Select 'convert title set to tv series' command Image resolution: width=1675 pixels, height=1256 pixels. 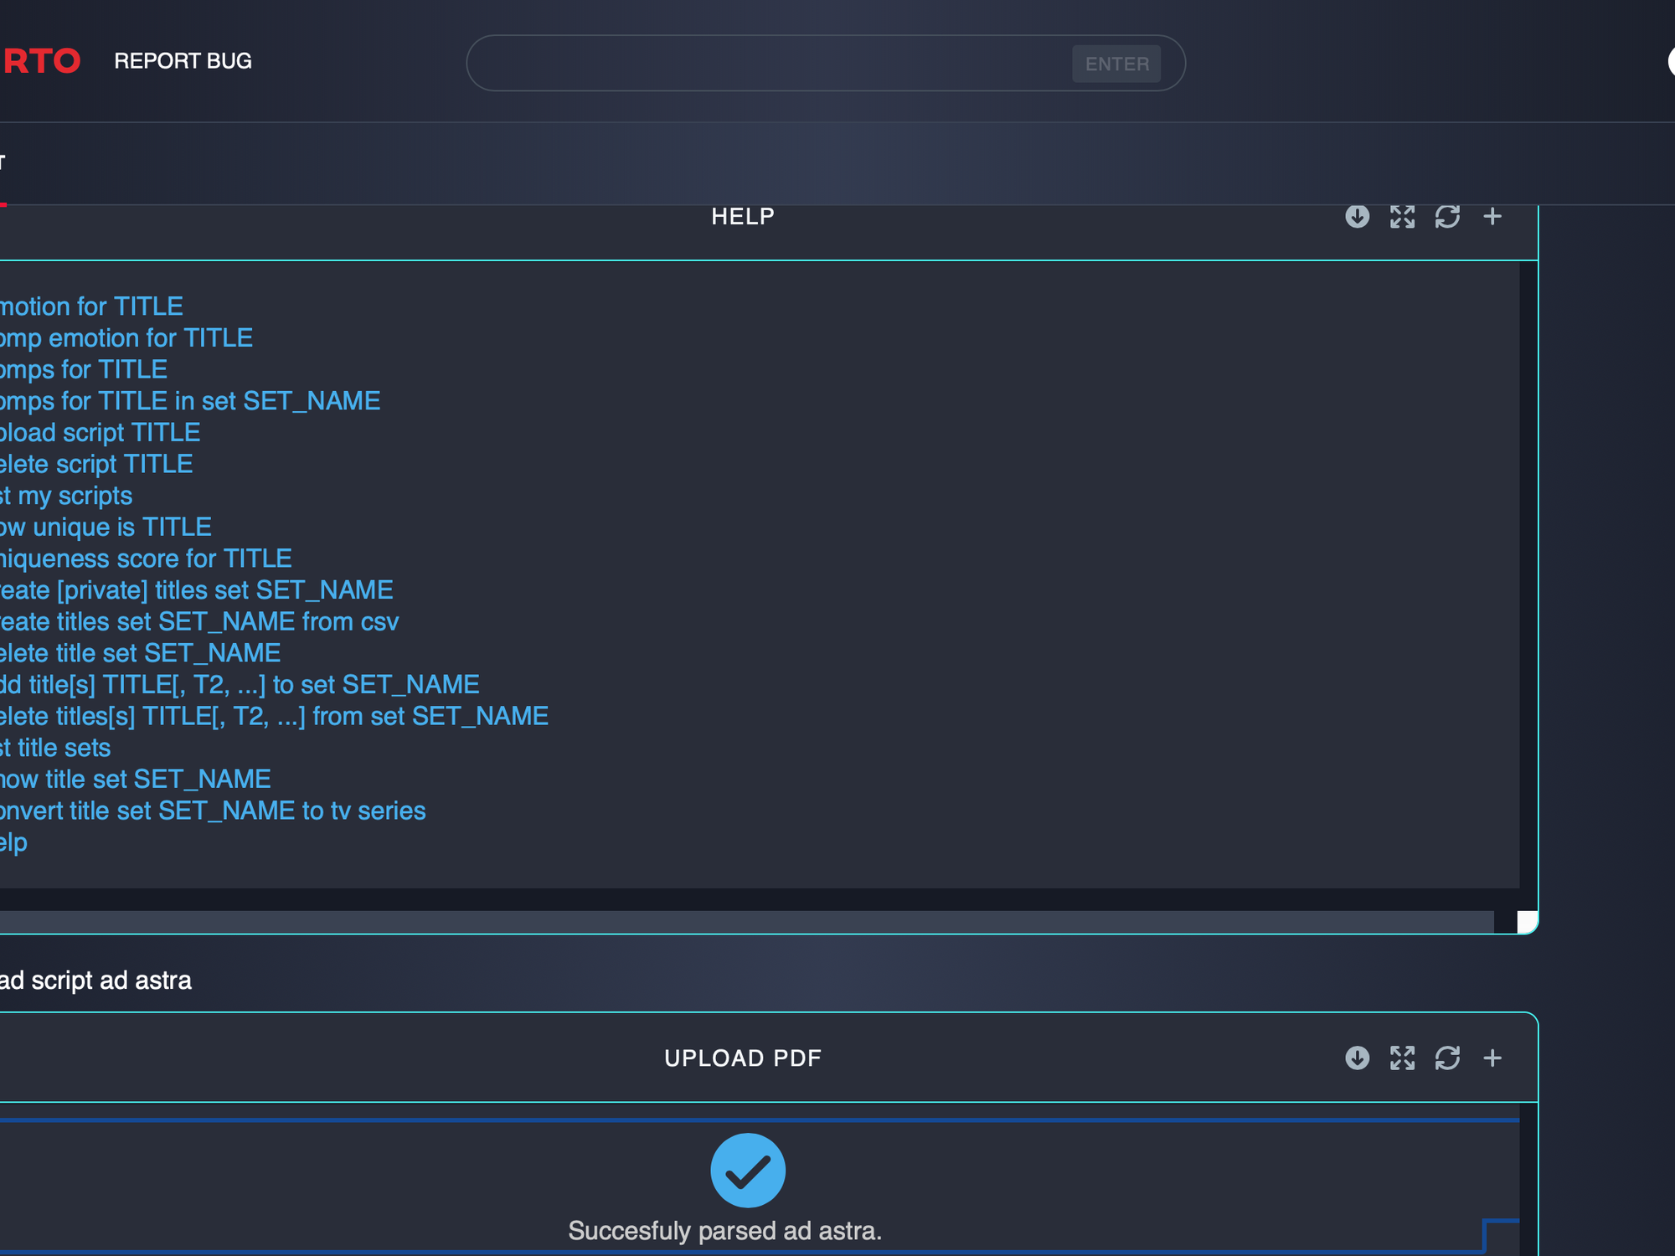point(213,811)
